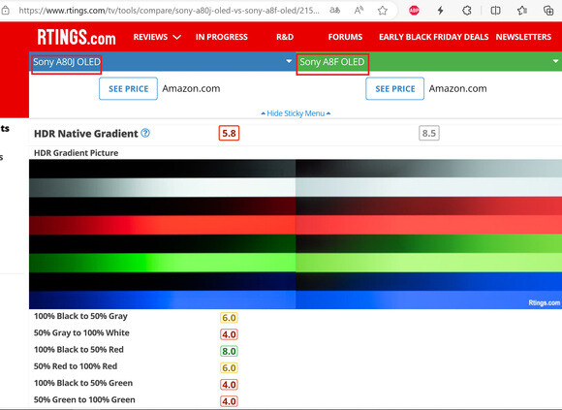Add page to favorites with star icon

[383, 11]
